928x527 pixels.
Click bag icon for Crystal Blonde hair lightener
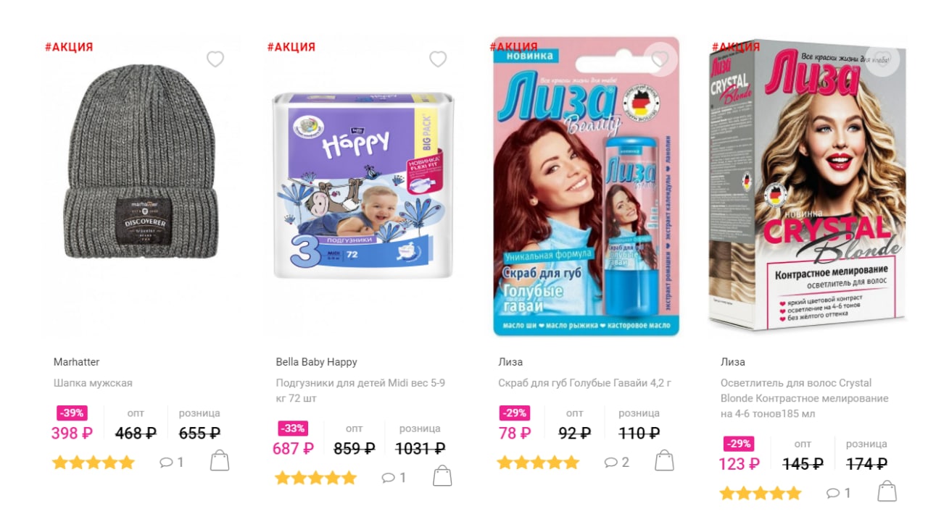(887, 491)
